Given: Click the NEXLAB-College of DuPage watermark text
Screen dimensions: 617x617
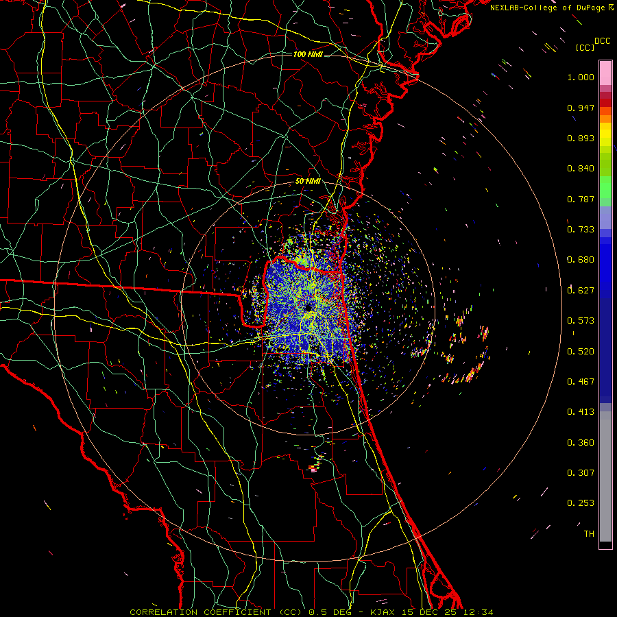Looking at the screenshot, I should tap(551, 8).
